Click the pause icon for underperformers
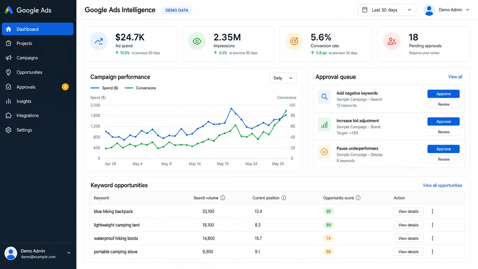 [324, 152]
